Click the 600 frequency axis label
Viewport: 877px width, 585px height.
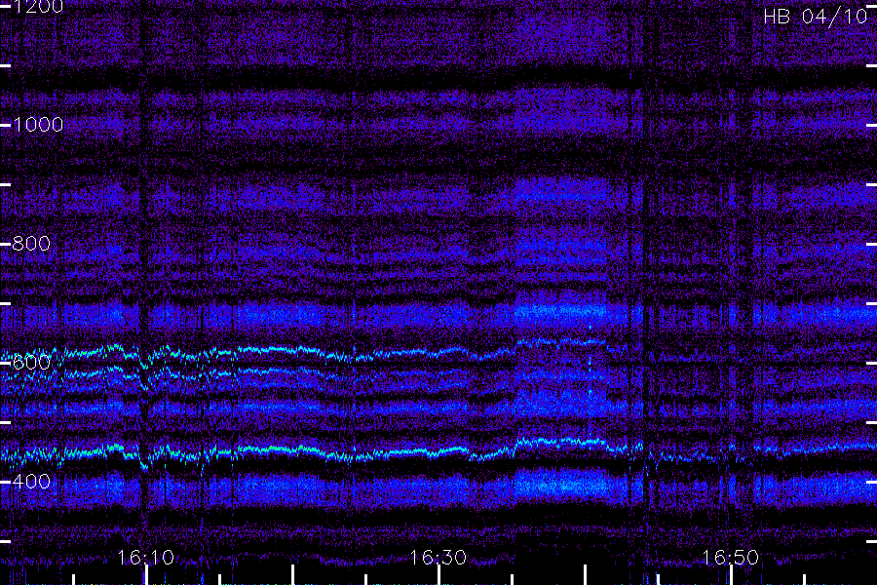coord(31,363)
